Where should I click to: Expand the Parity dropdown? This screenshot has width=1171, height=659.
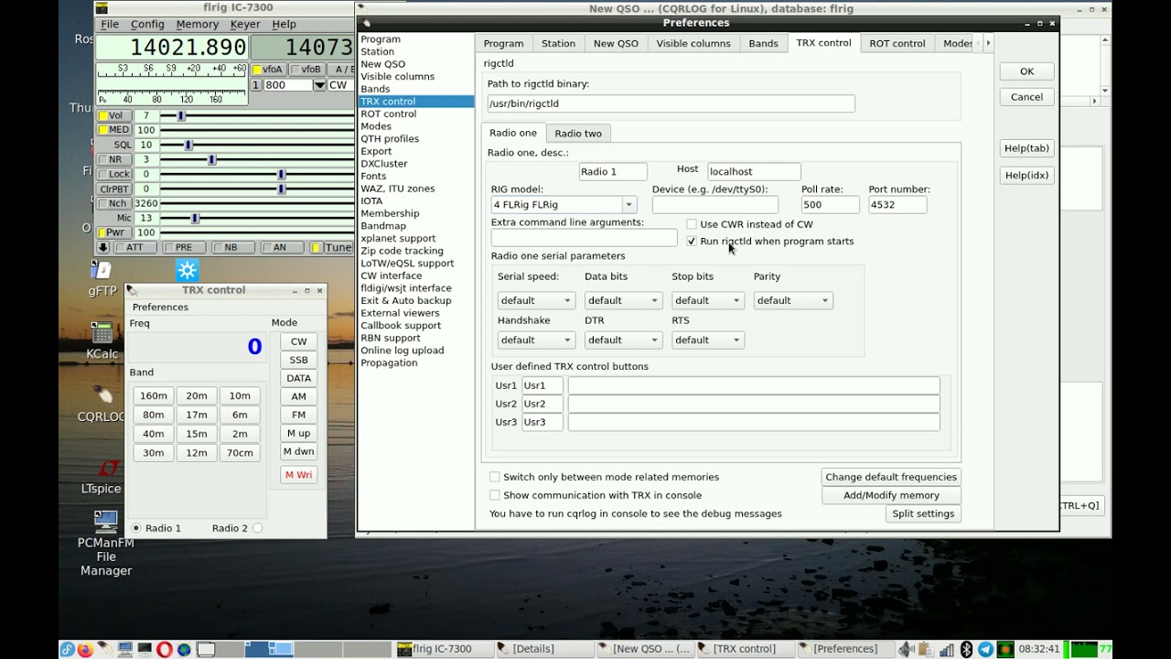pos(793,300)
